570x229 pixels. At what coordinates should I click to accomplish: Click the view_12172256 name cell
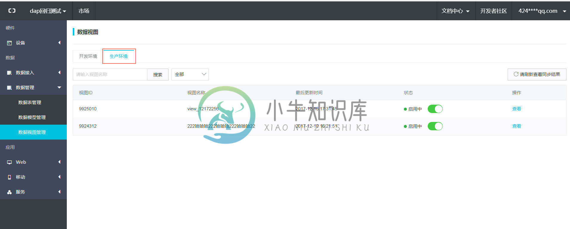(x=203, y=109)
